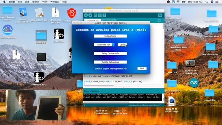222x125 pixels.
Task: Select the red shield desktop app icon
Action: coord(72,13)
